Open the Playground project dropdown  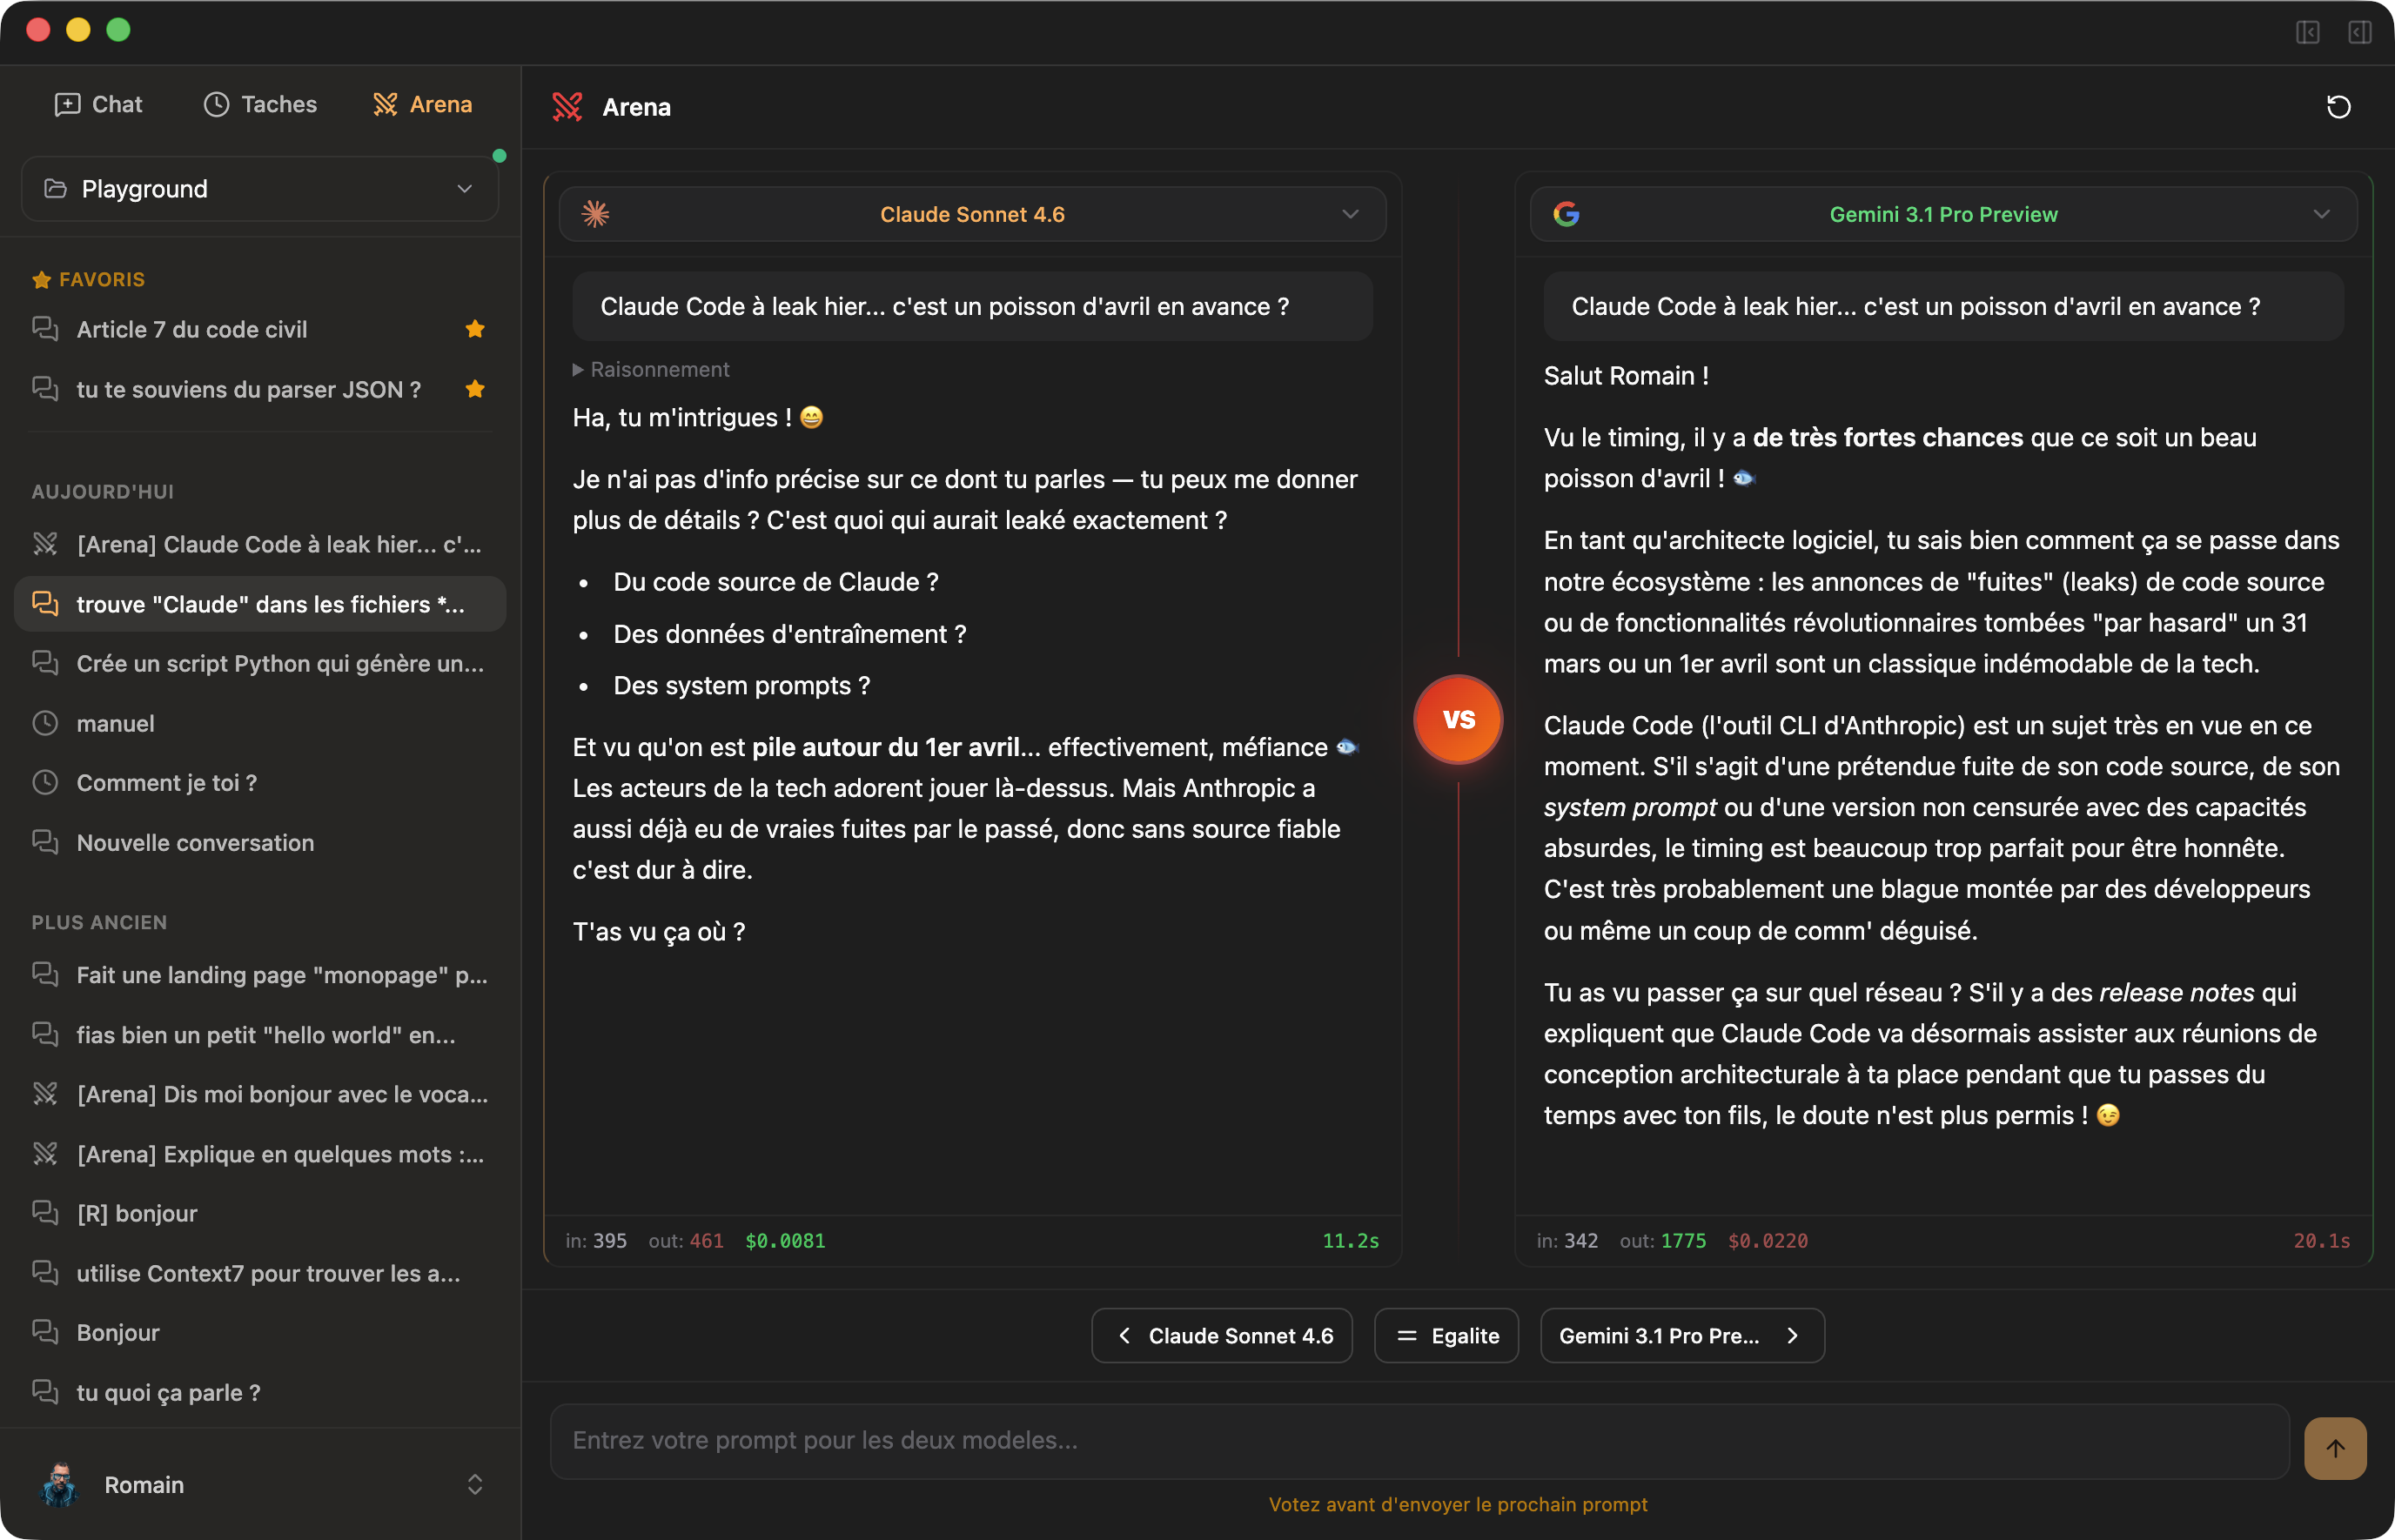coord(260,189)
